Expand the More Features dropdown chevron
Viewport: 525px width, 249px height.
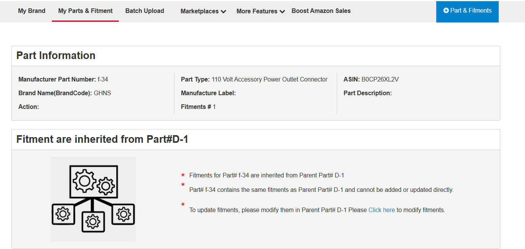pos(282,11)
